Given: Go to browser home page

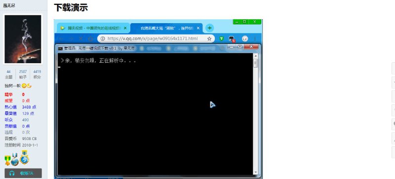Looking at the screenshot, I should coord(90,39).
